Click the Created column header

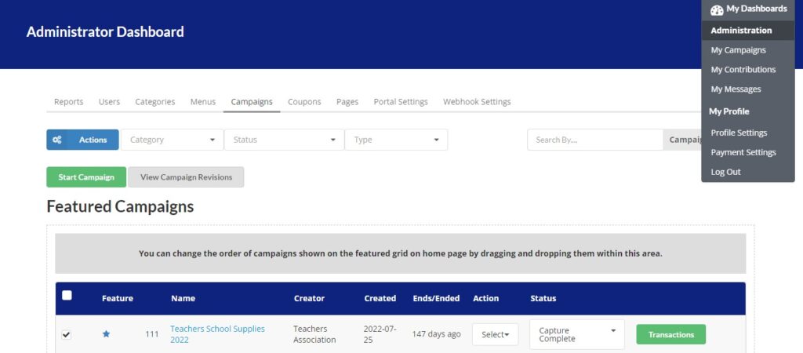point(380,298)
